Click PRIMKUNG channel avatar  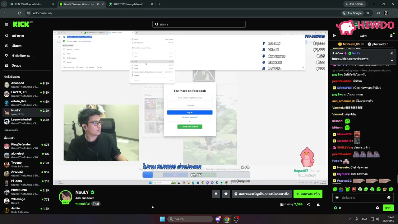(7, 192)
